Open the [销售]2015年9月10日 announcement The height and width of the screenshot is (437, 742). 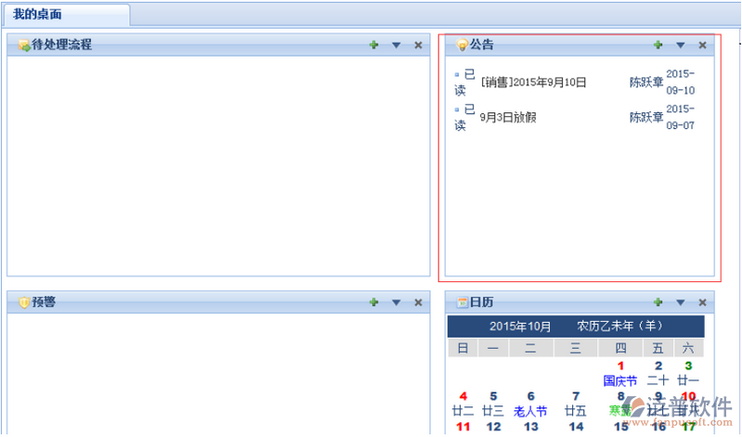(534, 83)
